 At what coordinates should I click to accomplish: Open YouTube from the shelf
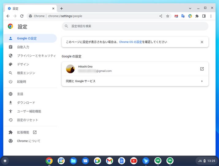pyautogui.click(x=134, y=161)
